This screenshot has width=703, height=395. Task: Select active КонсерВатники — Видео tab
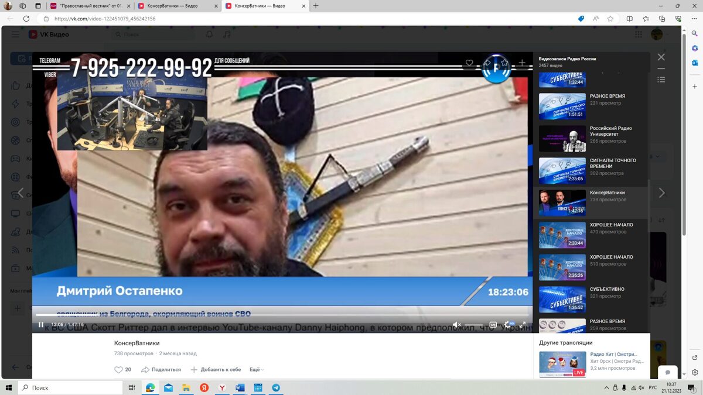tap(265, 6)
